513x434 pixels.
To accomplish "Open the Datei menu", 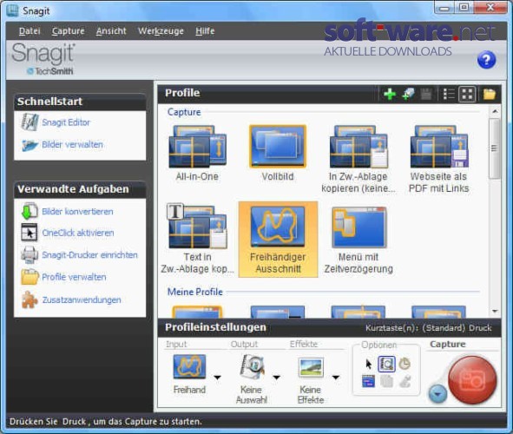I will (30, 31).
